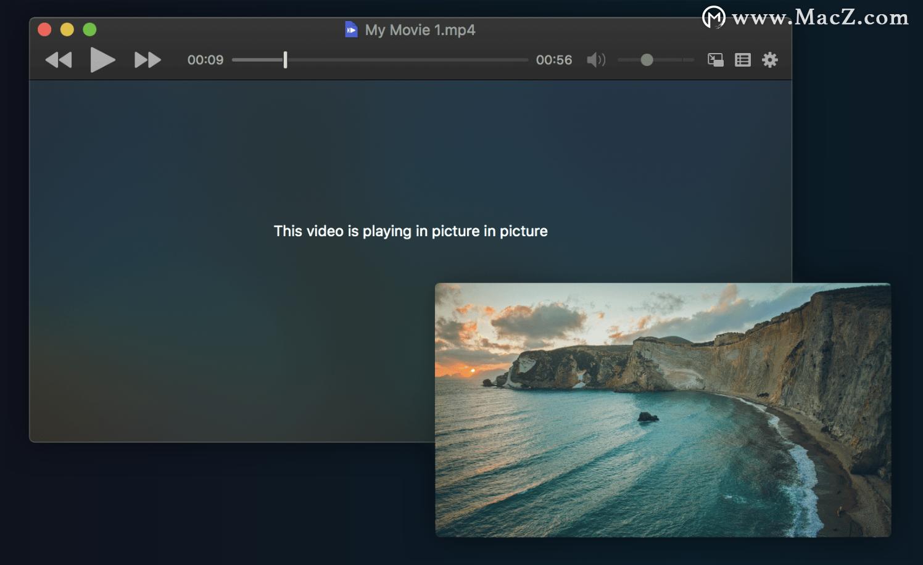Toggle the picture-in-picture icon

point(715,60)
